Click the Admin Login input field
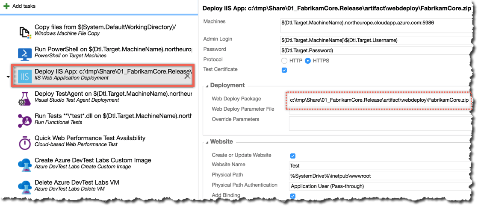Screen dimensions: 478x206 coord(376,40)
